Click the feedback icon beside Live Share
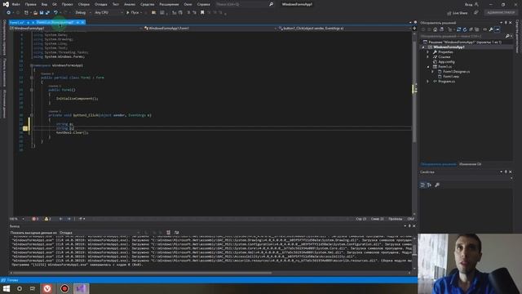The image size is (522, 294). click(476, 13)
